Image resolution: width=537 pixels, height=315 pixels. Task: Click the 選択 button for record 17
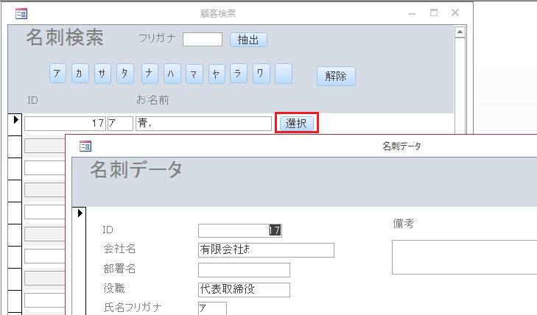pyautogui.click(x=296, y=123)
